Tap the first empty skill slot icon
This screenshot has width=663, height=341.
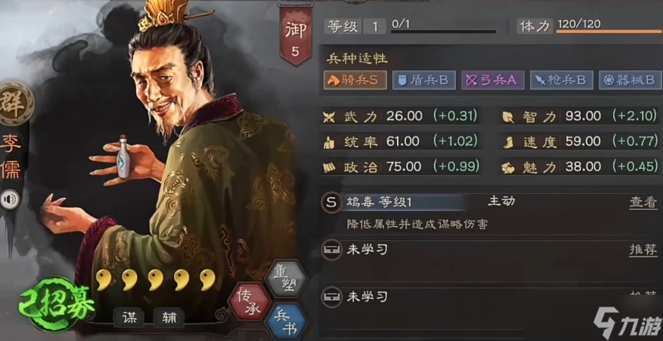tap(331, 250)
